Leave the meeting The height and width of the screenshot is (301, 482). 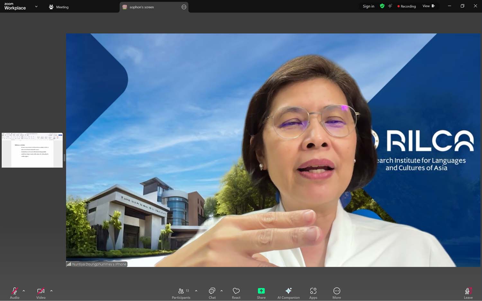pyautogui.click(x=468, y=293)
